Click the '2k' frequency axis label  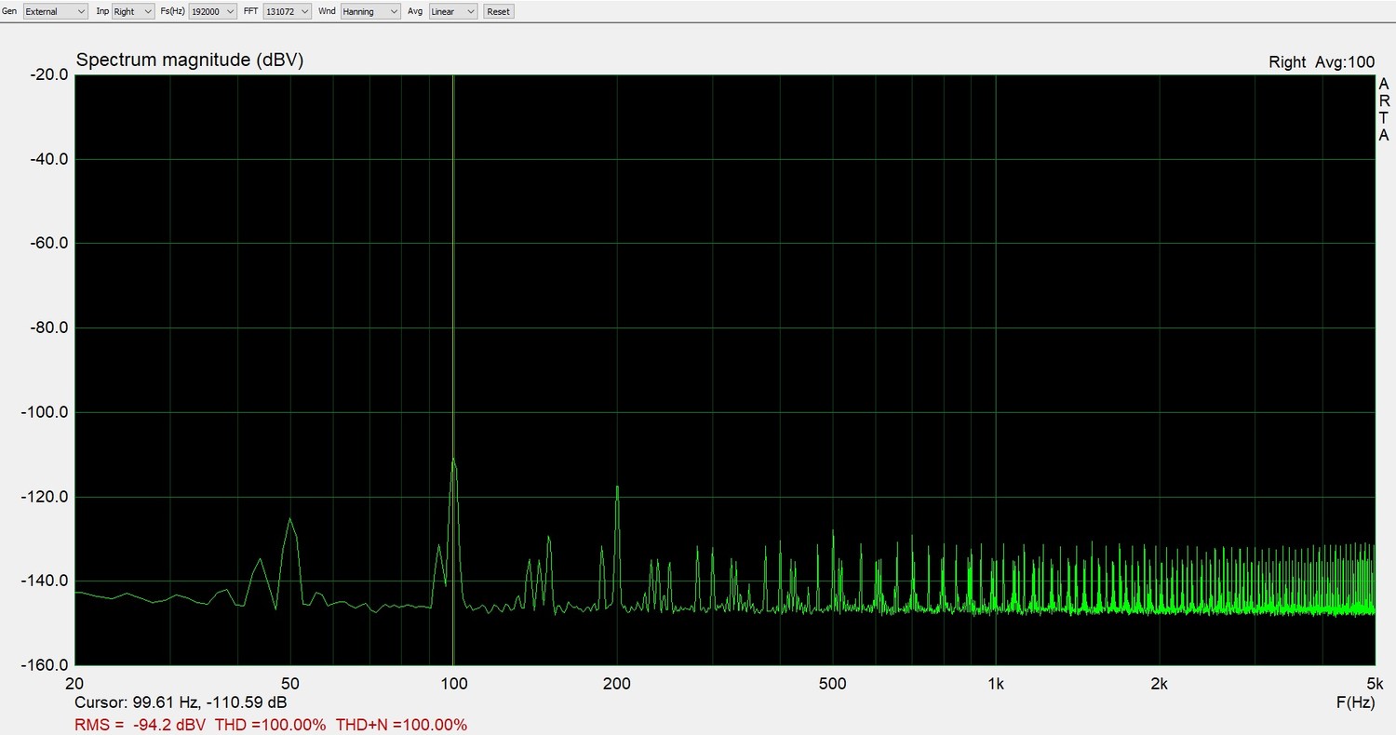click(x=1160, y=684)
